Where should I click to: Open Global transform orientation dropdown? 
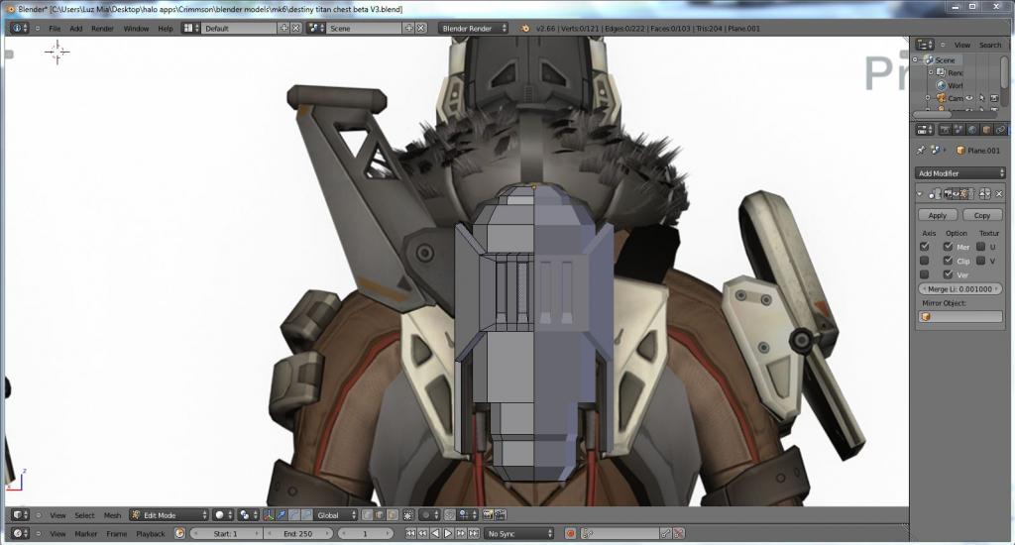[x=337, y=515]
